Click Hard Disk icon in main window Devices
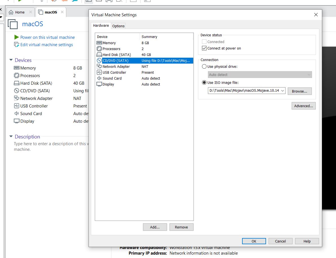Viewport: 336px width, 258px height. click(x=16, y=83)
